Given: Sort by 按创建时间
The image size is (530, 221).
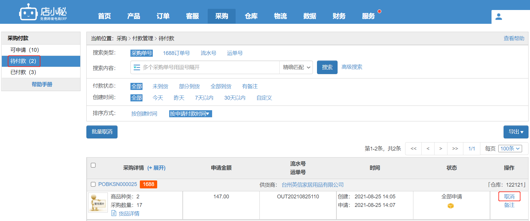Looking at the screenshot, I should 144,114.
